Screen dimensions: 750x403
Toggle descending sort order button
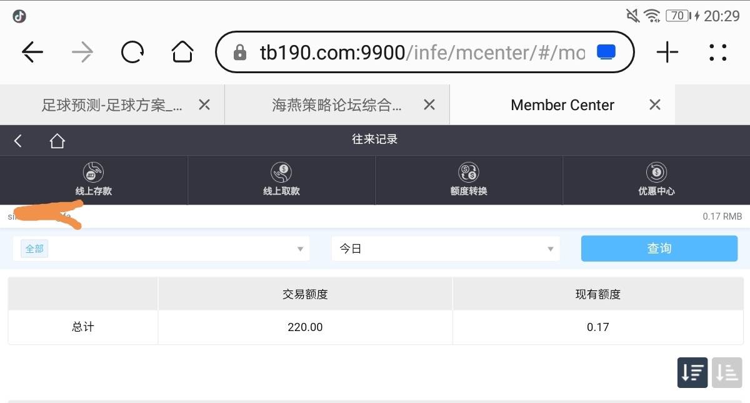692,373
